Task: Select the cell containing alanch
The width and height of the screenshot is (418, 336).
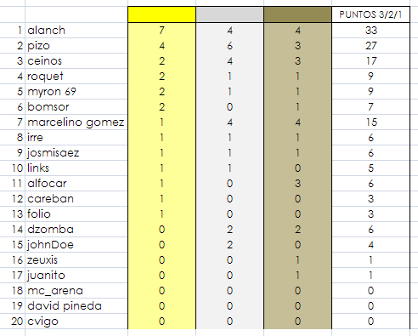Action: pos(76,30)
